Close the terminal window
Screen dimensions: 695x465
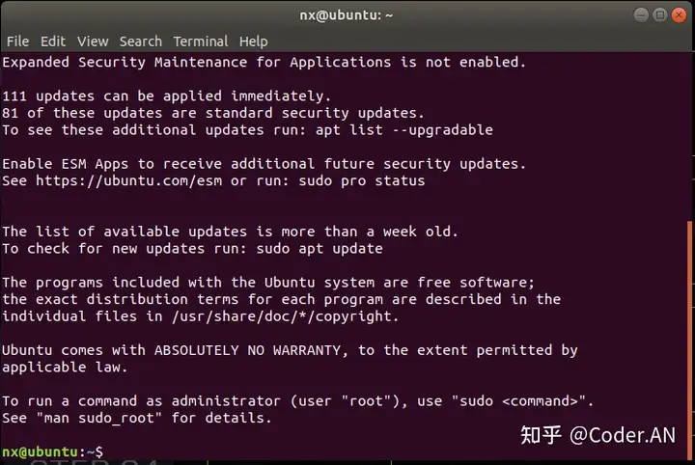click(x=679, y=15)
